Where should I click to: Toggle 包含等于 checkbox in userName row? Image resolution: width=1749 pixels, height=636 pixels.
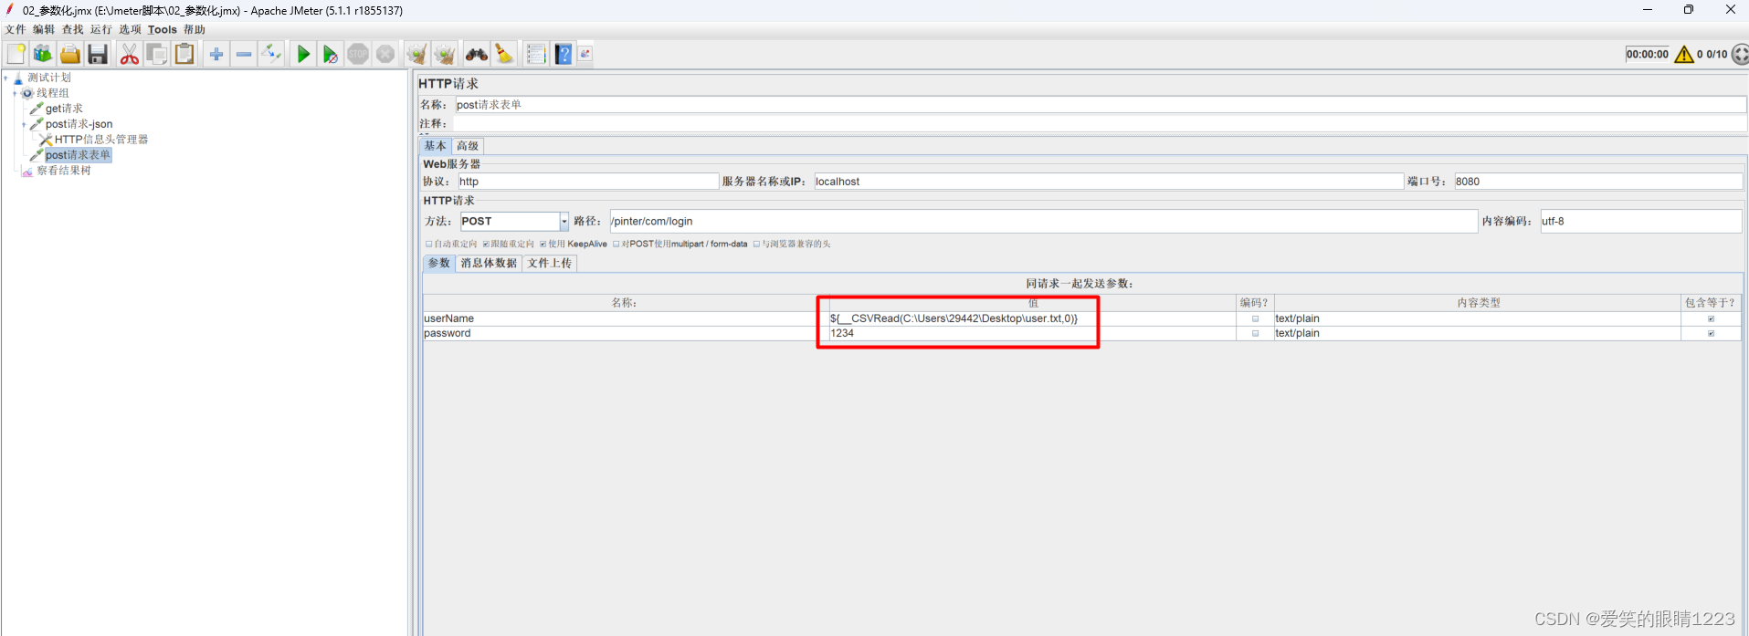click(1711, 318)
